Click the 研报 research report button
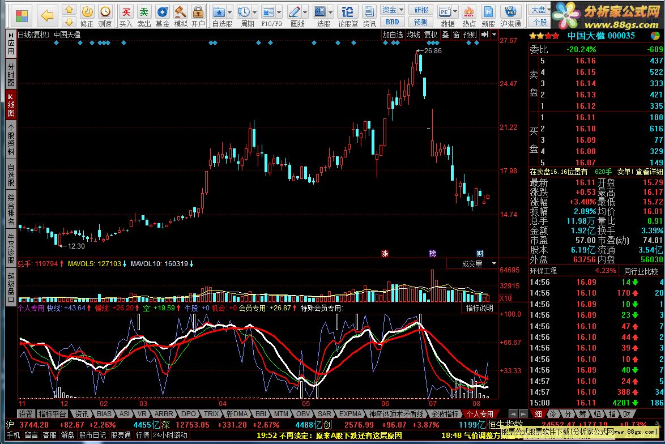Viewport: 665px width, 444px height. click(421, 10)
